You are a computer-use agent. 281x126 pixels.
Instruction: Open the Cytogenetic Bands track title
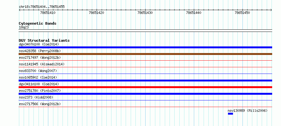pyautogui.click(x=38, y=23)
